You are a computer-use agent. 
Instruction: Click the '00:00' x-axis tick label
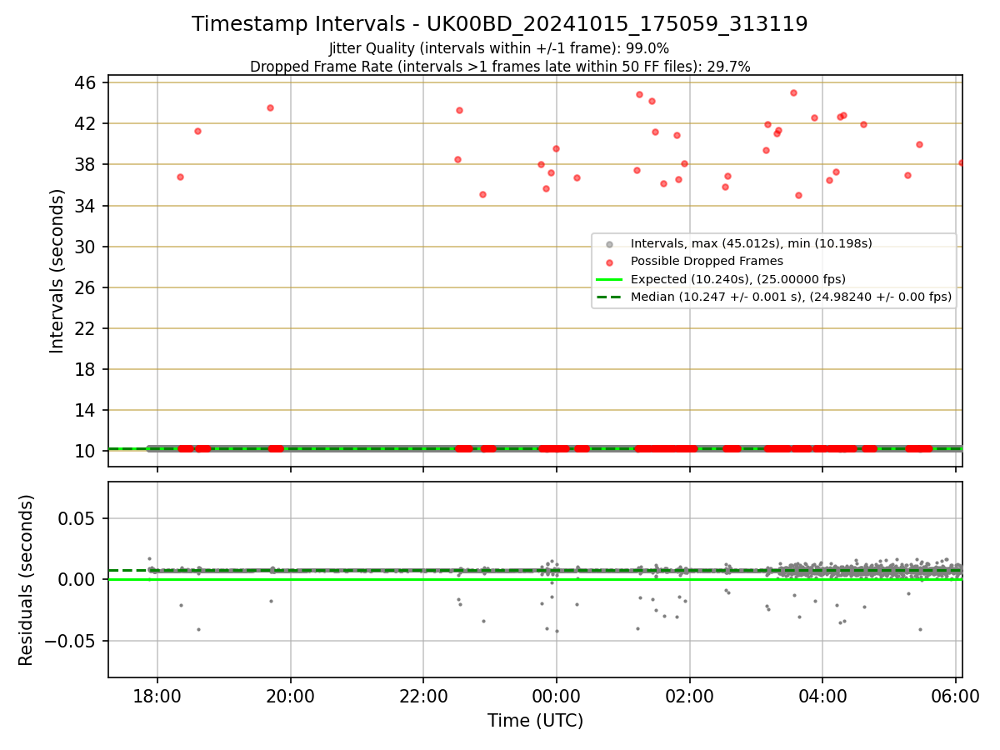click(x=557, y=697)
